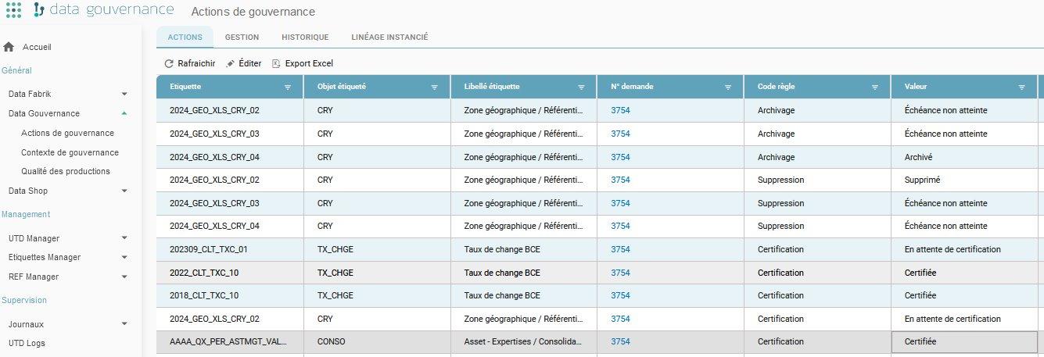This screenshot has width=1044, height=357.
Task: Click the Export Excel icon
Action: click(276, 63)
